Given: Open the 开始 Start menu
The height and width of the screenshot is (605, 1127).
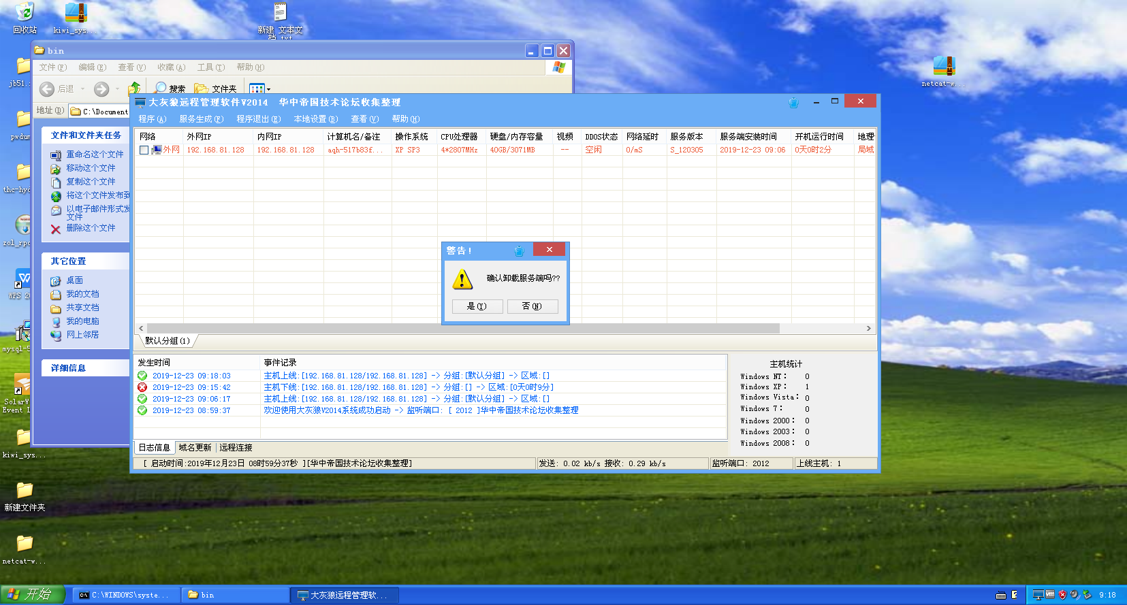Looking at the screenshot, I should point(32,594).
